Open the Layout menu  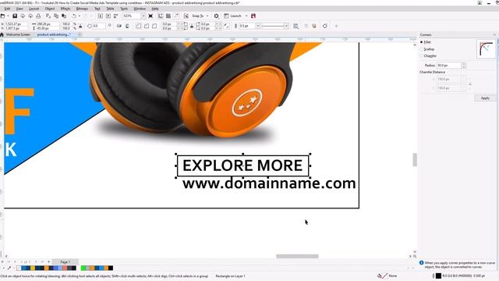34,9
